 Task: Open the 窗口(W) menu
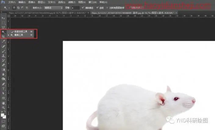(x=92, y=2)
